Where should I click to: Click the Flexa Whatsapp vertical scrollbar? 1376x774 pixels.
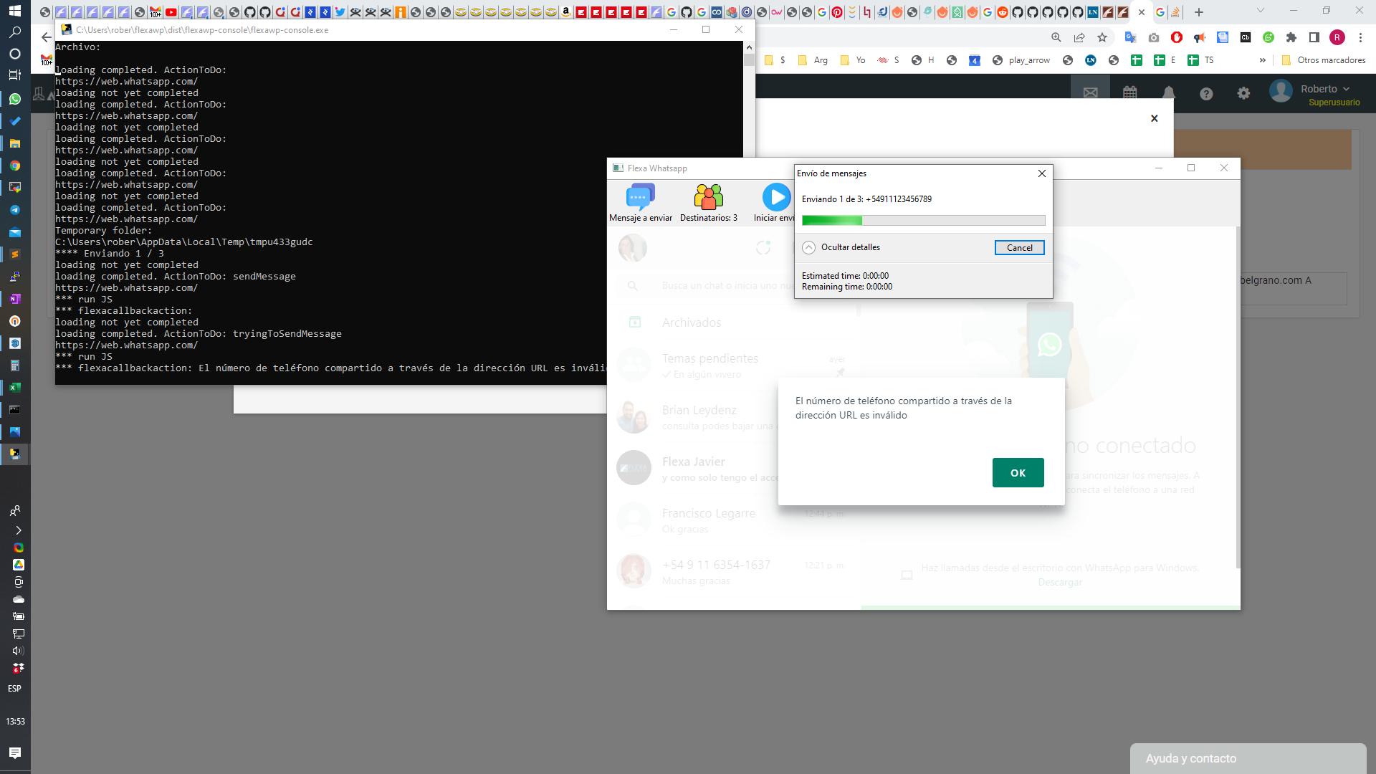[x=1238, y=398]
